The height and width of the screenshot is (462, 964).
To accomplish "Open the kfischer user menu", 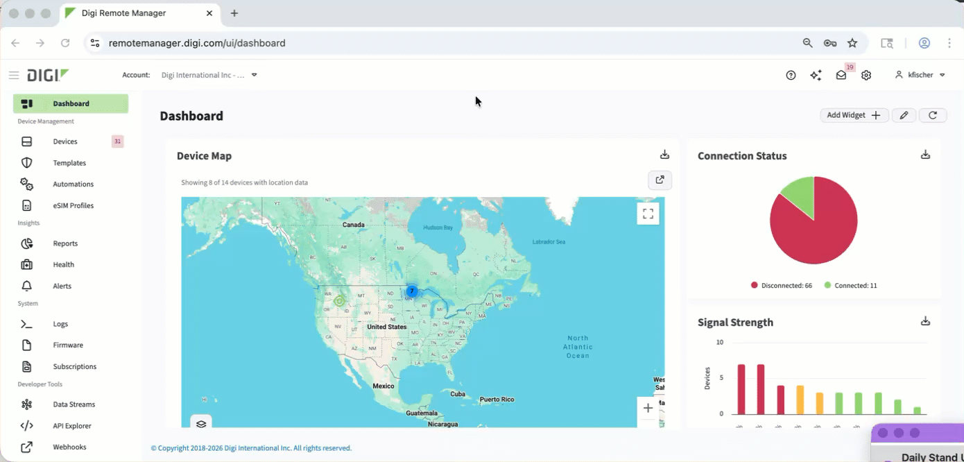I will coord(920,75).
